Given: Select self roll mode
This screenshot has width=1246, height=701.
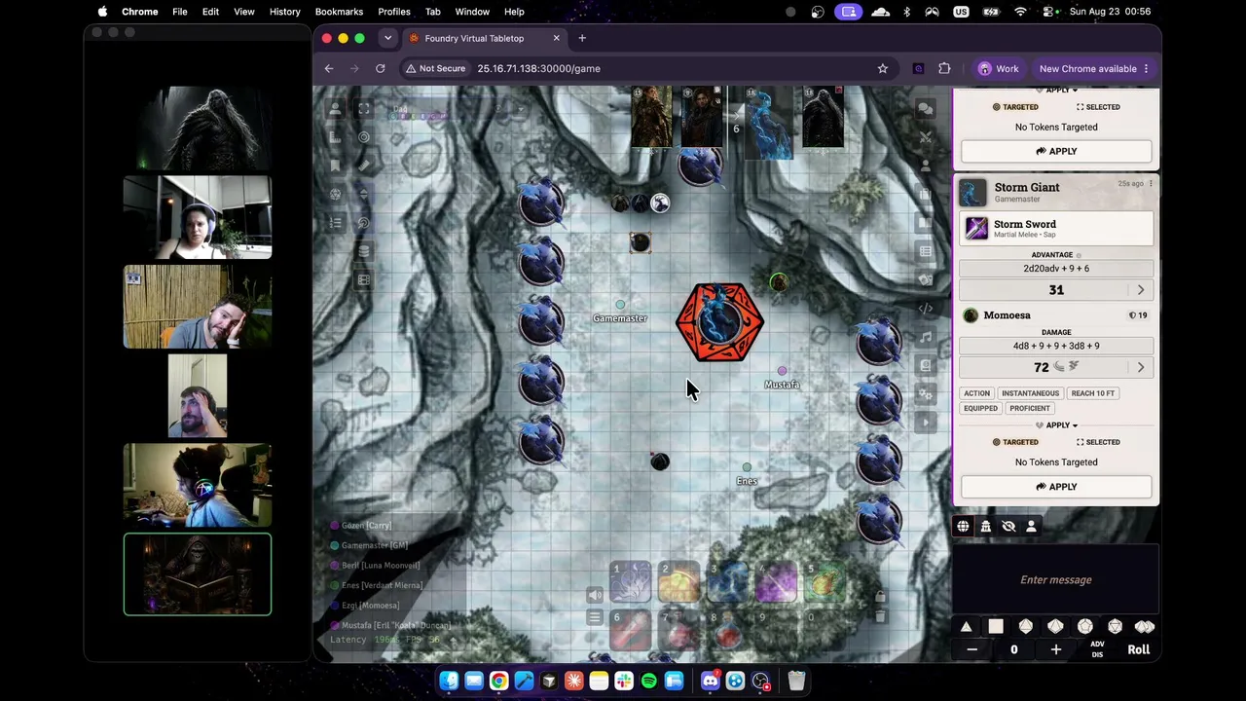Looking at the screenshot, I should (1031, 527).
